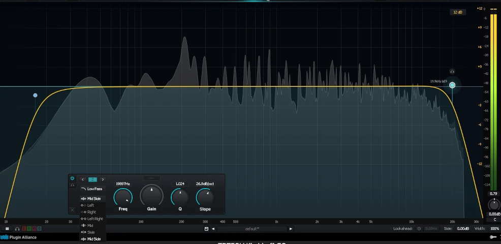Load the previous preset
Screen dimensions: 501x244
pyautogui.click(x=213, y=229)
